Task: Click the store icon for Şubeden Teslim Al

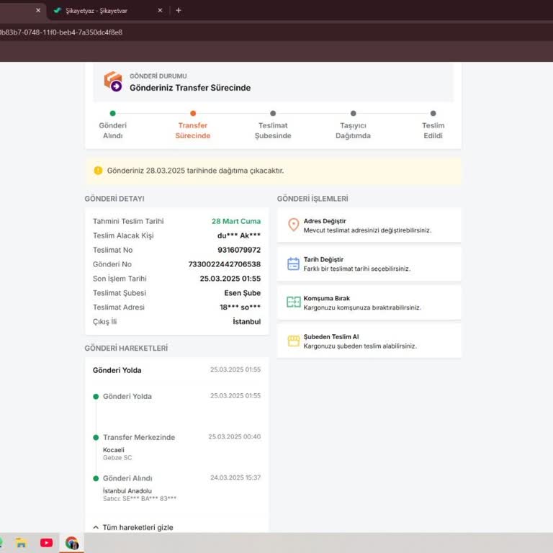Action: 294,341
